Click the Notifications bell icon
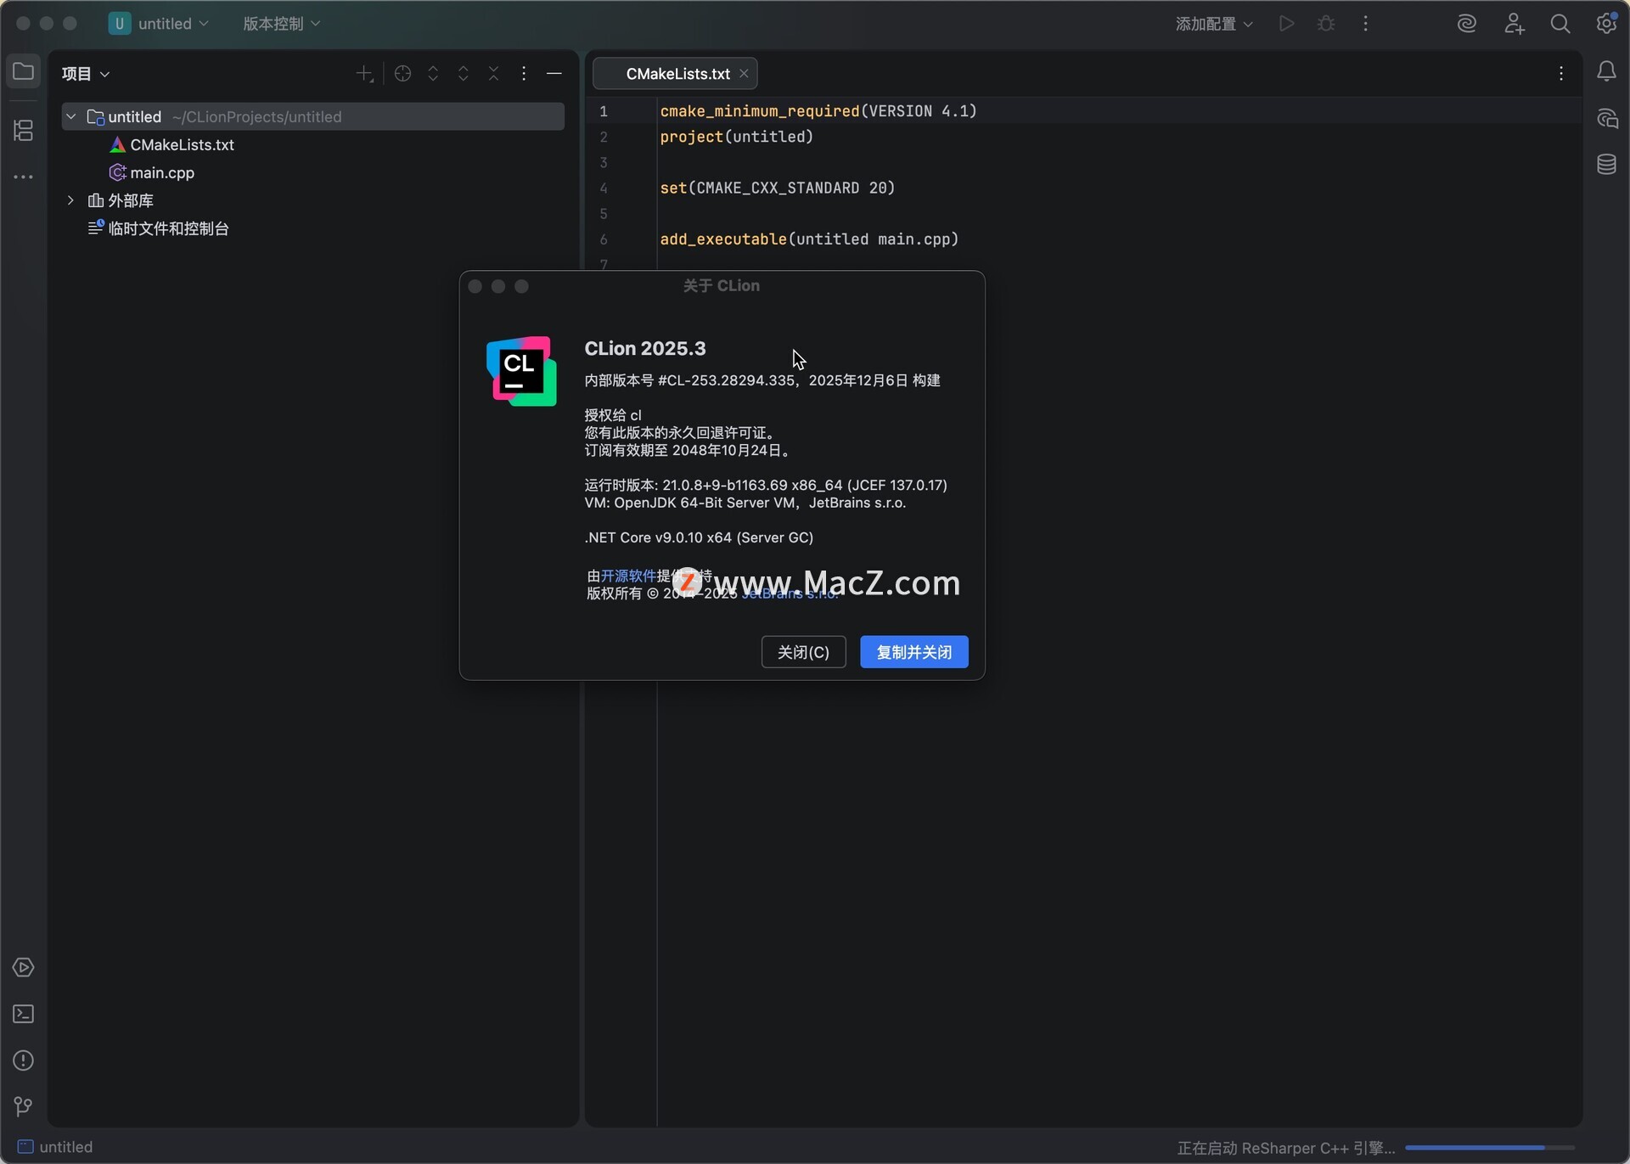This screenshot has width=1630, height=1164. pyautogui.click(x=1606, y=72)
